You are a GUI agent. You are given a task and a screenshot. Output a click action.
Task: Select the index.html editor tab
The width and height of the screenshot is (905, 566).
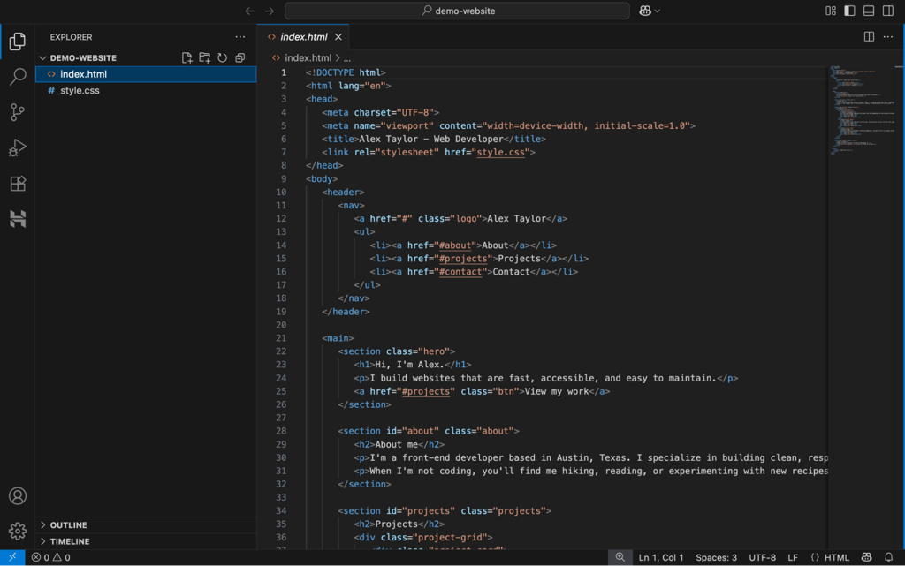click(304, 37)
